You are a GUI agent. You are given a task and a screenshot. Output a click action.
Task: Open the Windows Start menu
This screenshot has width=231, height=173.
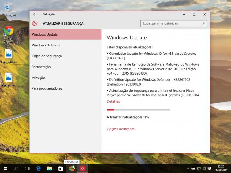[5, 169]
